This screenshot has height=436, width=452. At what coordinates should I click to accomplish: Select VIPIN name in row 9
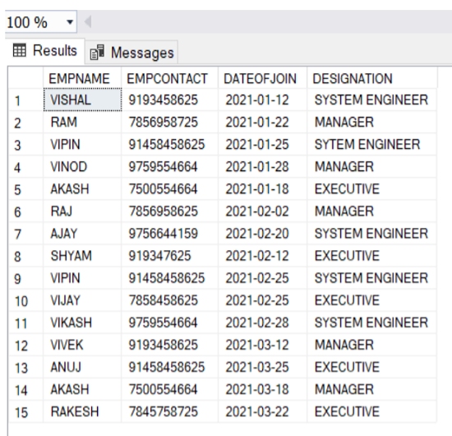(82, 278)
